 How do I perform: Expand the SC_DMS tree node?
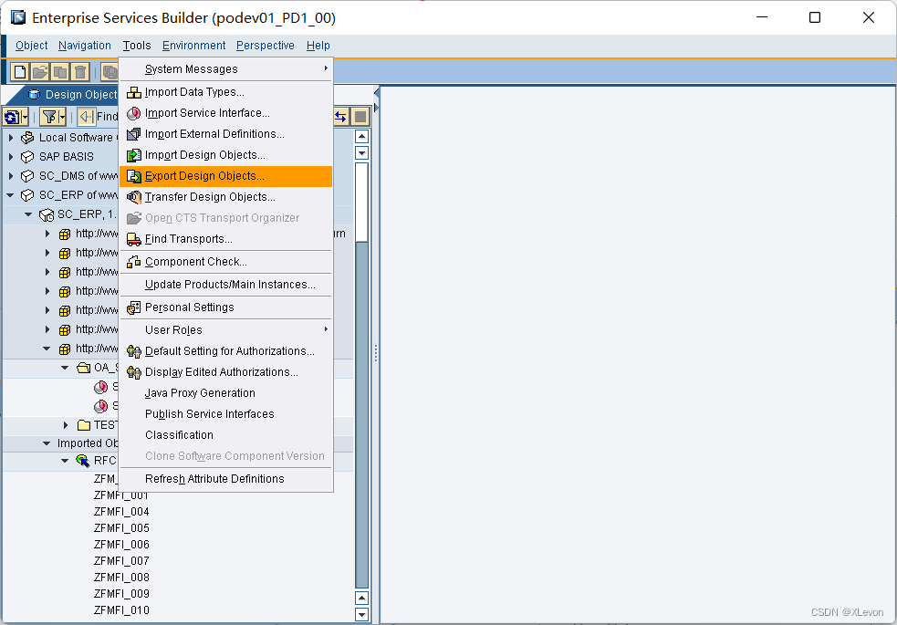pos(11,176)
